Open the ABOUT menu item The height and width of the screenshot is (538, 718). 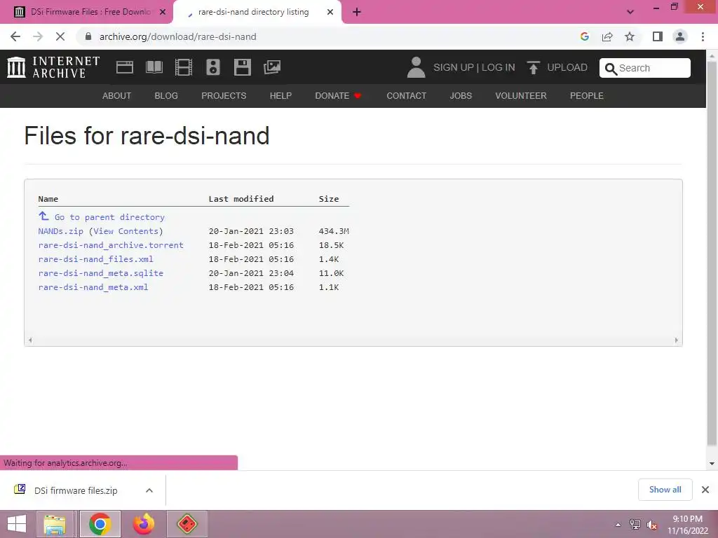[x=117, y=95]
